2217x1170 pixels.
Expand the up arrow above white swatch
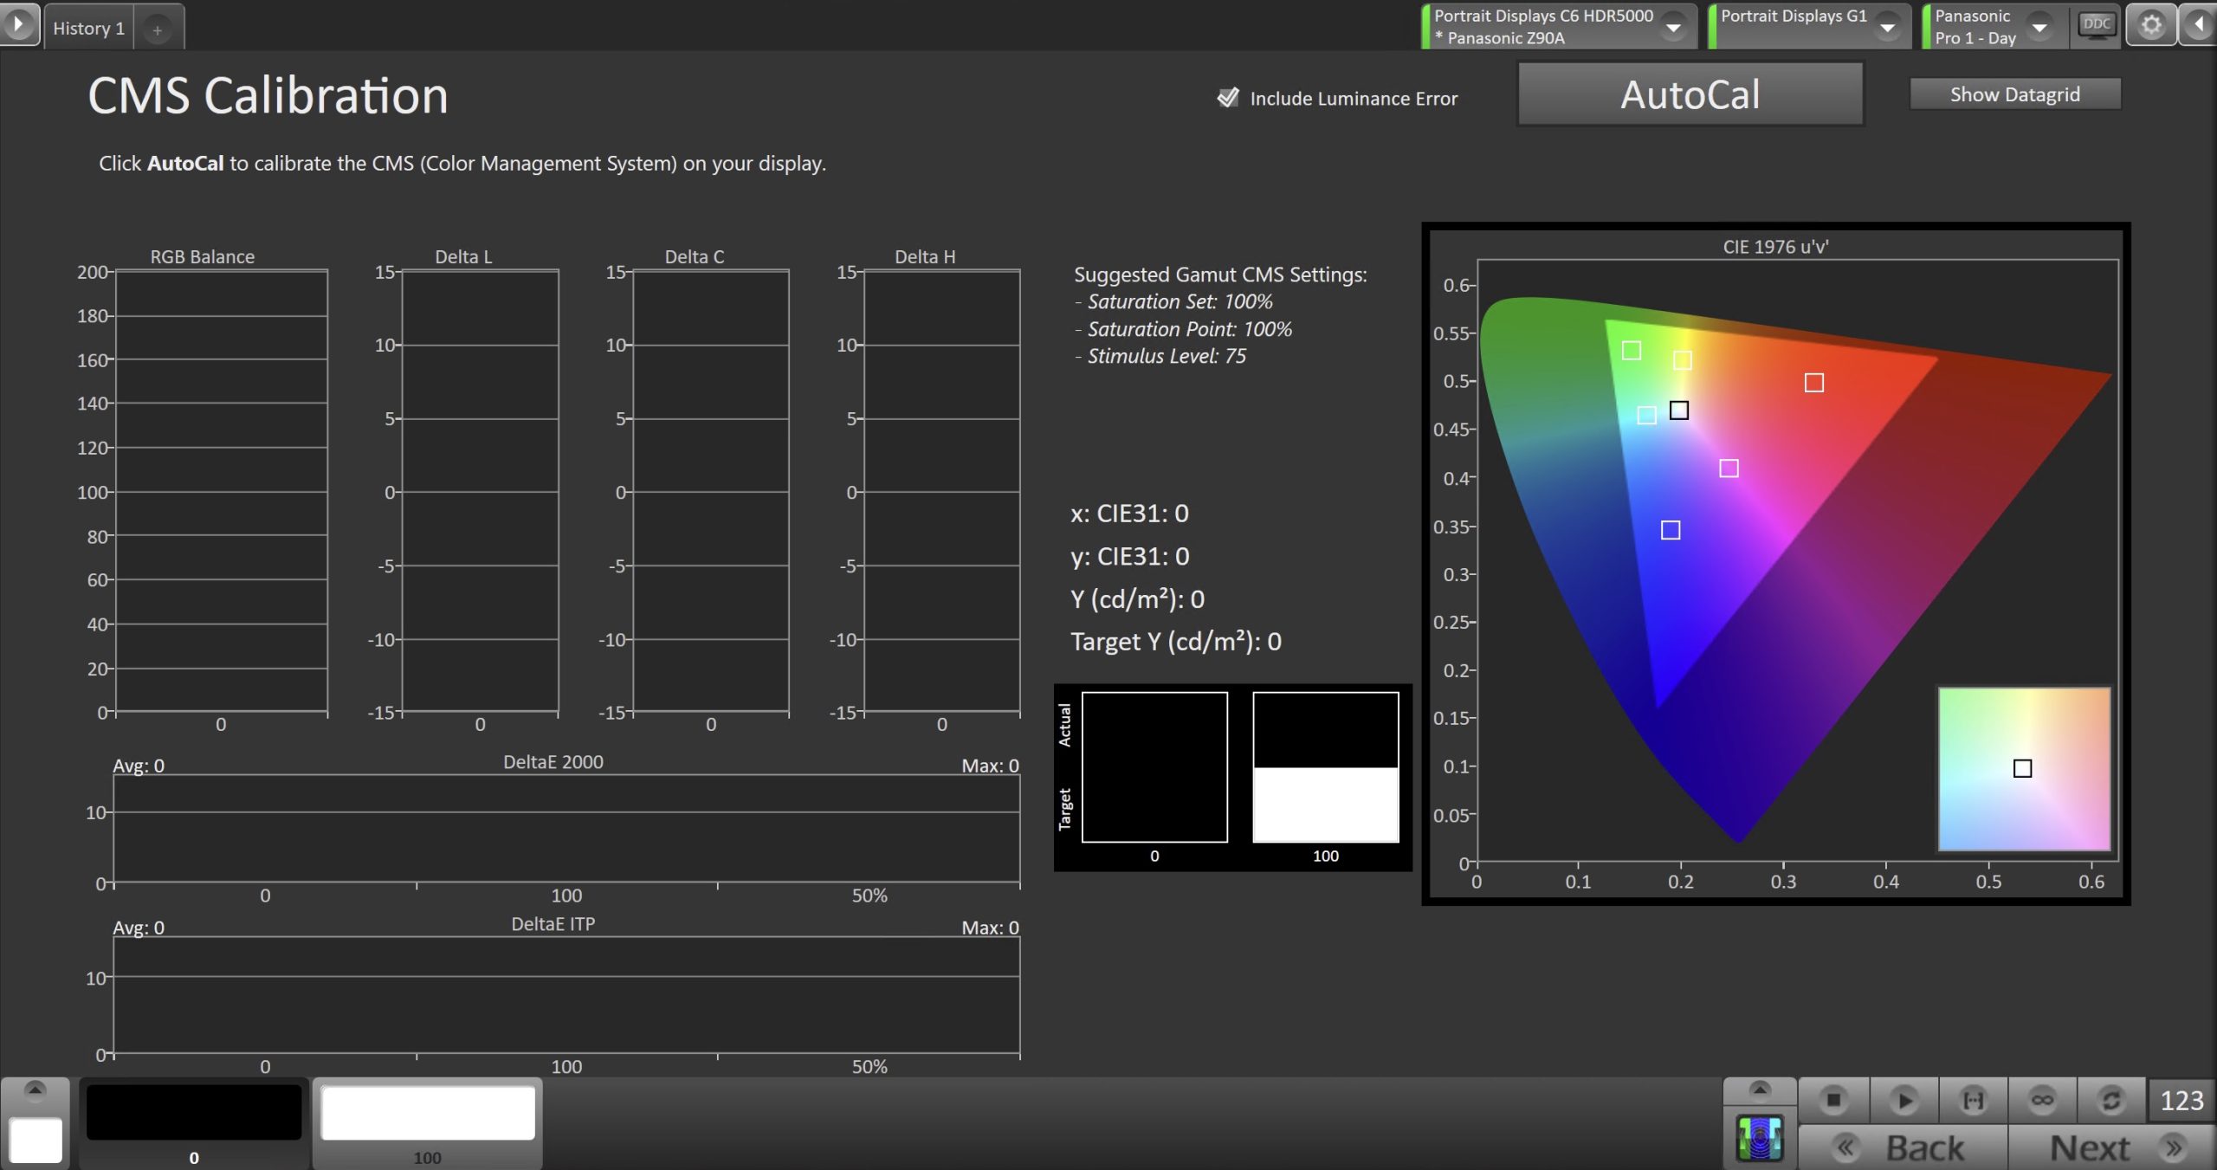(35, 1089)
